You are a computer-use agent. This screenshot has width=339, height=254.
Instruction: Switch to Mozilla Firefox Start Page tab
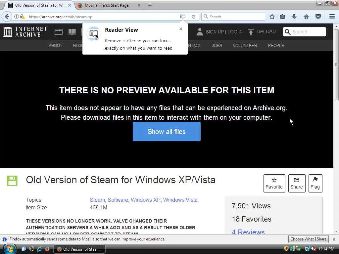109,5
